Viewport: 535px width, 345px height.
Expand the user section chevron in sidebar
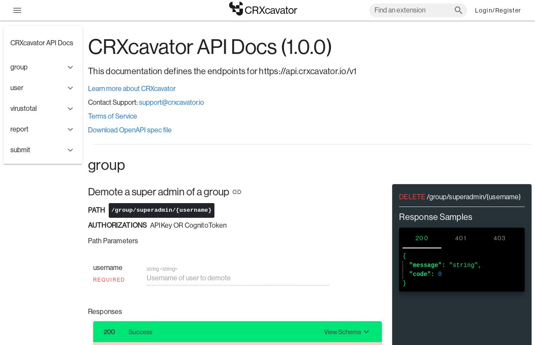[x=70, y=88]
